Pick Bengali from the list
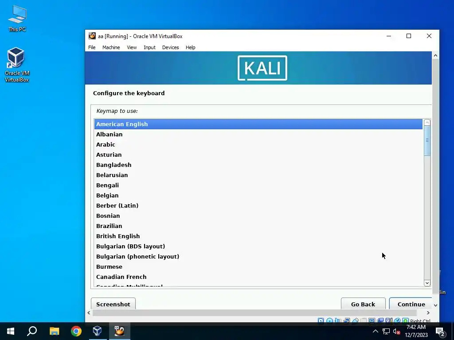The height and width of the screenshot is (340, 454). click(x=258, y=185)
